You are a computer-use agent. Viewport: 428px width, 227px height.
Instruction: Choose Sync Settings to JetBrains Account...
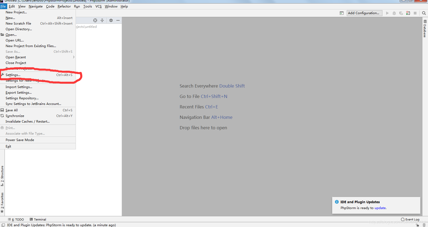pyautogui.click(x=38, y=104)
